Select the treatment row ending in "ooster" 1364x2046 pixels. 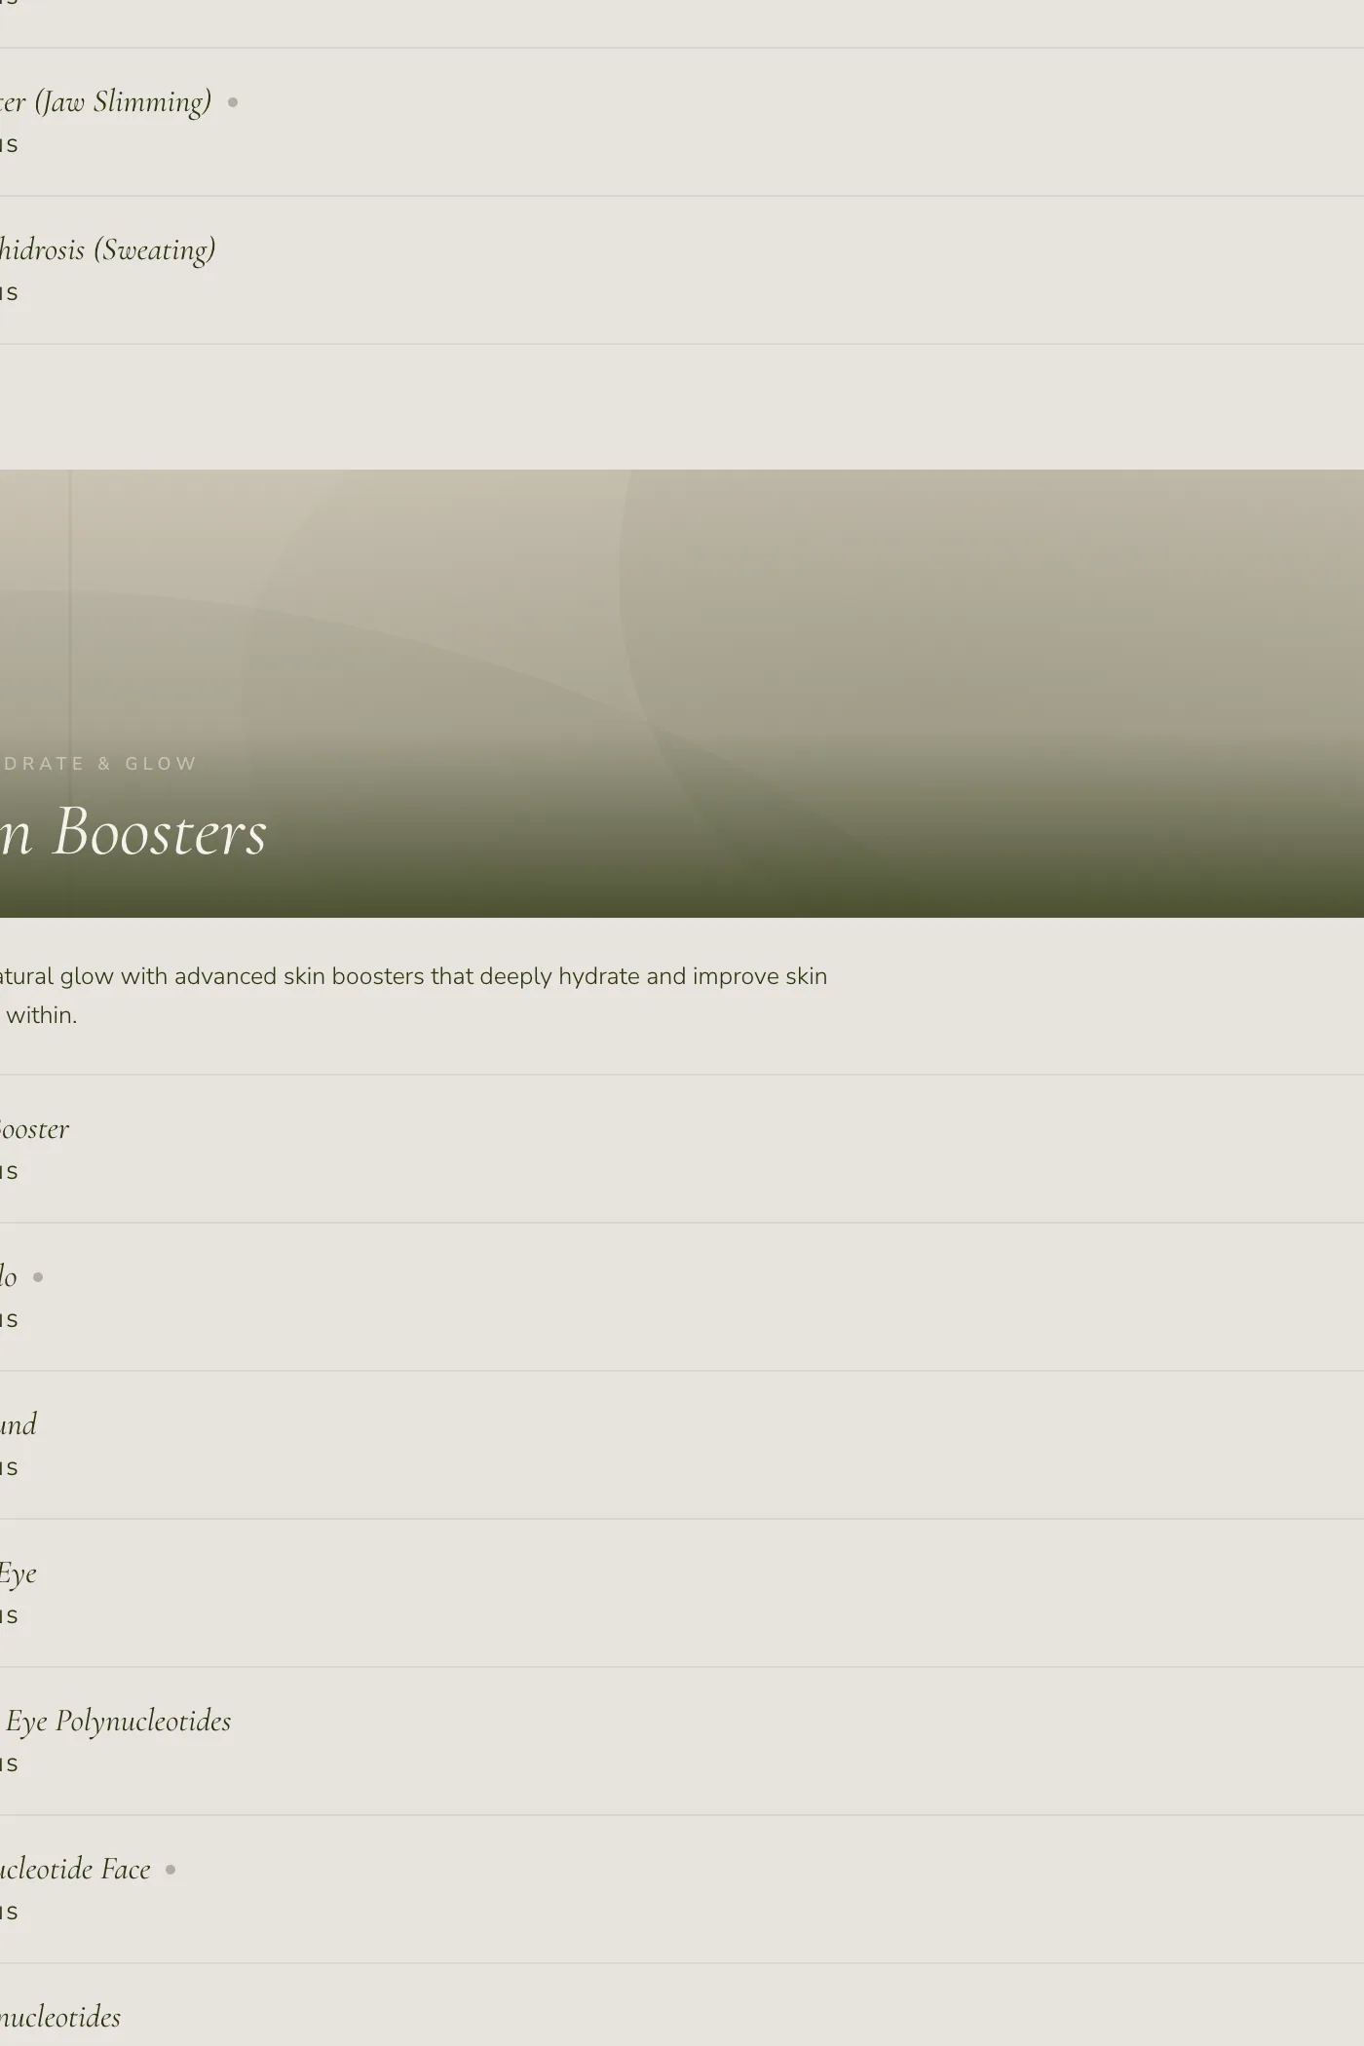coord(682,1149)
